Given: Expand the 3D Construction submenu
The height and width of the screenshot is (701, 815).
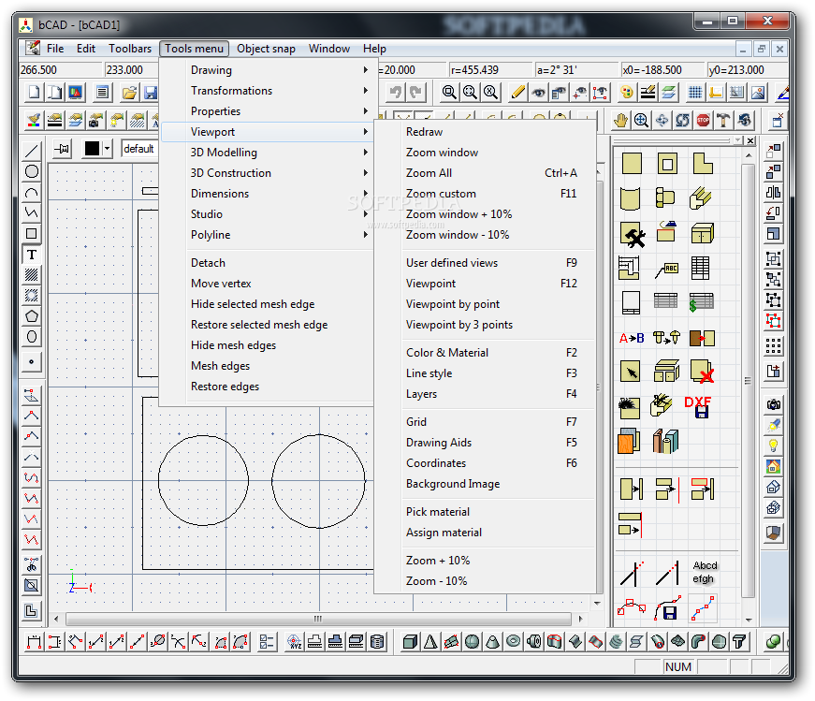Looking at the screenshot, I should coord(267,173).
